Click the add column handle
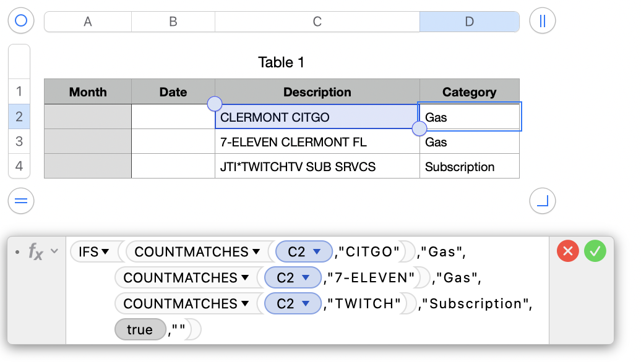The height and width of the screenshot is (362, 641). coord(543,21)
